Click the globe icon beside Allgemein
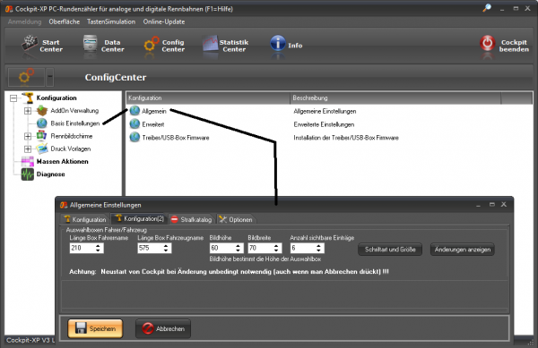This screenshot has height=348, width=538. click(134, 111)
